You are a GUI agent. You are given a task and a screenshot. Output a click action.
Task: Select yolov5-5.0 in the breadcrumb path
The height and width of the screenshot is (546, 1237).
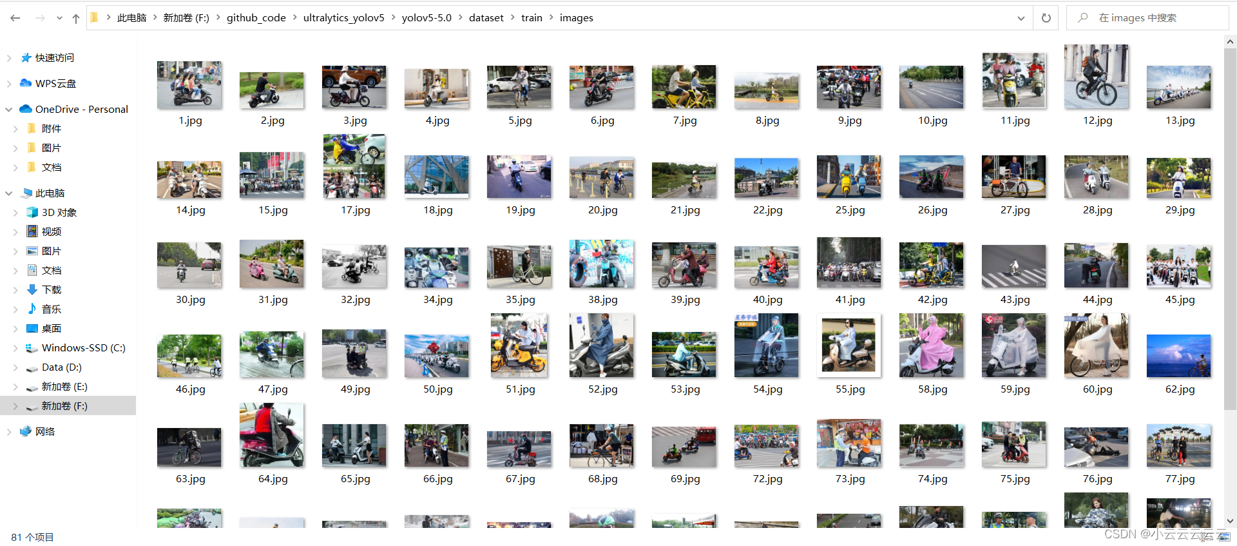coord(427,18)
